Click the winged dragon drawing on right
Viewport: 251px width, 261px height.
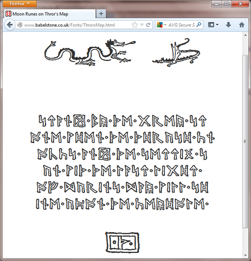(x=176, y=52)
